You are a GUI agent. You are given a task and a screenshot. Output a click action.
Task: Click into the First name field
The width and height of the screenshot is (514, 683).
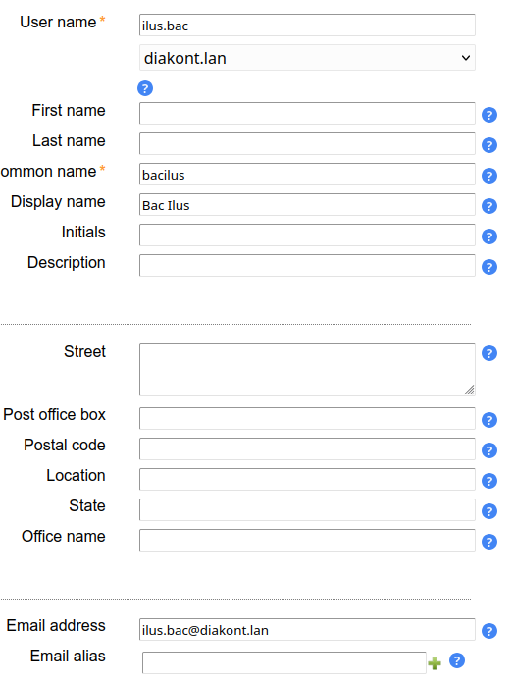(307, 113)
